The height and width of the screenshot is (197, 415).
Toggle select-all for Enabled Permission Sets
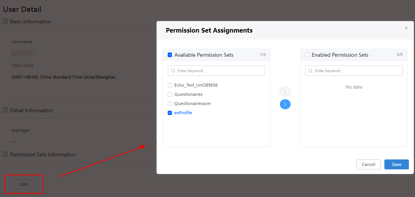(307, 55)
